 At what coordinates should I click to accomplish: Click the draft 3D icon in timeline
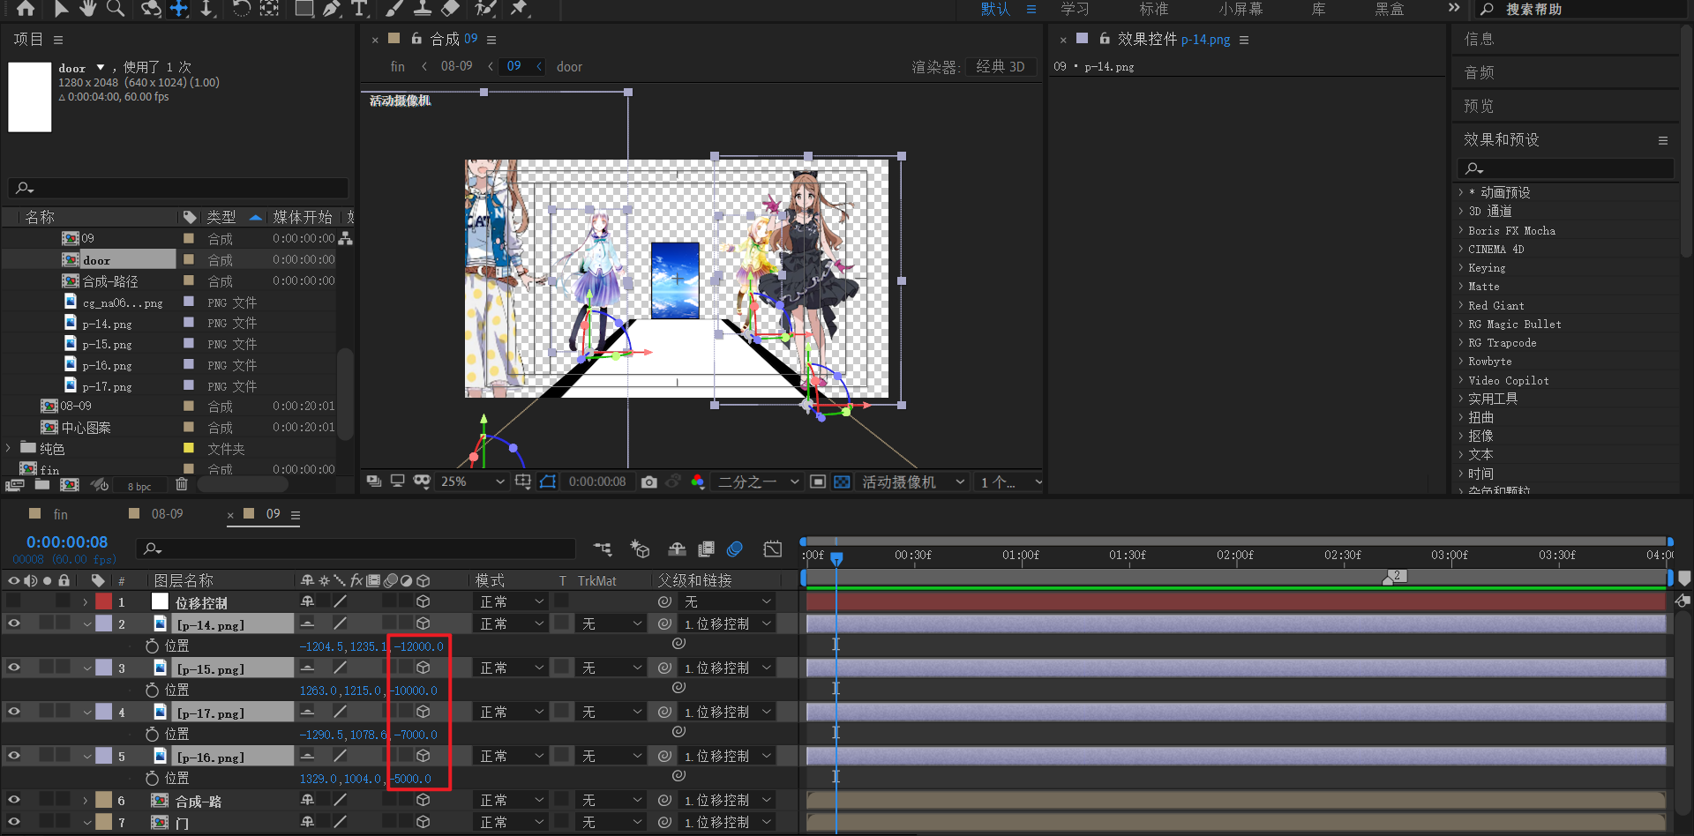640,549
